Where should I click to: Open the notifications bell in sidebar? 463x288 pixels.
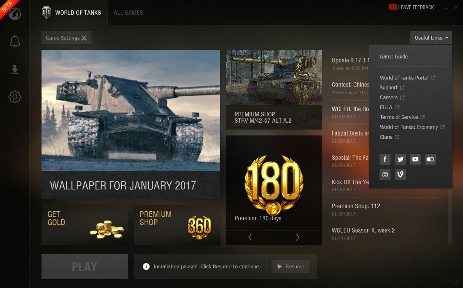pos(15,41)
